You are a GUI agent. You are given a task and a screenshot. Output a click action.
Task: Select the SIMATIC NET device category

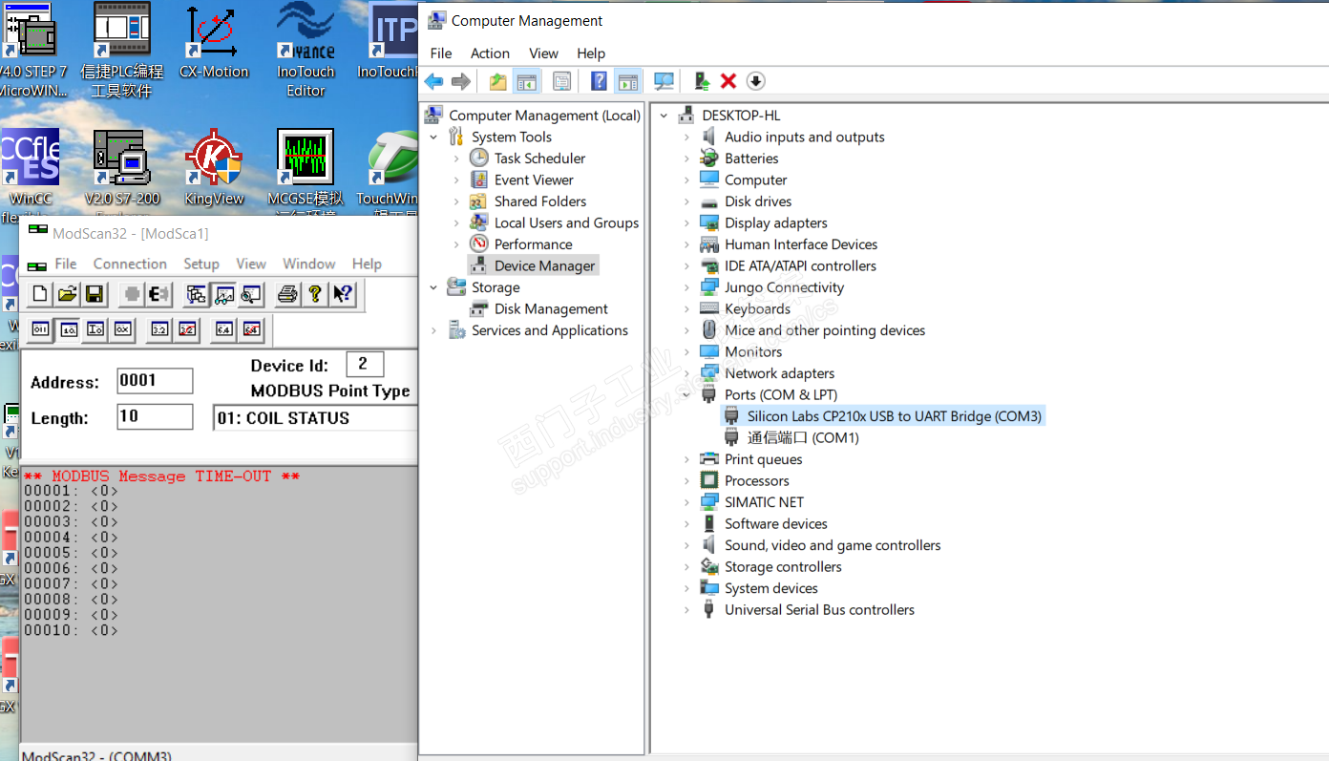(x=764, y=502)
